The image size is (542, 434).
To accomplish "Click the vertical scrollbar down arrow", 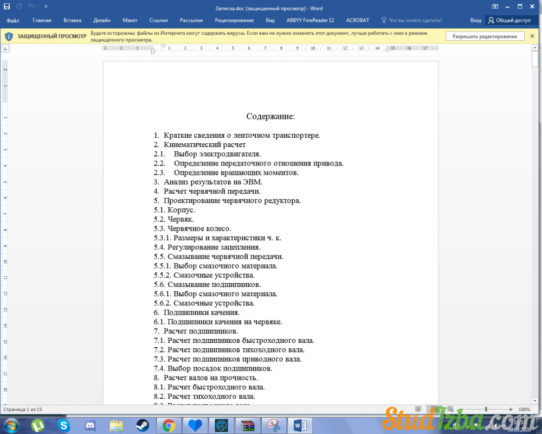I will [535, 401].
